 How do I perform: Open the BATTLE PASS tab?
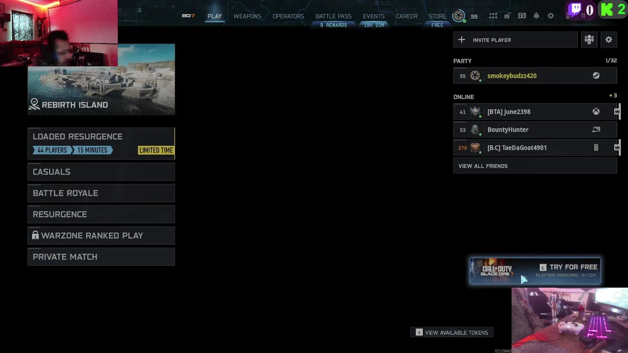[x=334, y=16]
